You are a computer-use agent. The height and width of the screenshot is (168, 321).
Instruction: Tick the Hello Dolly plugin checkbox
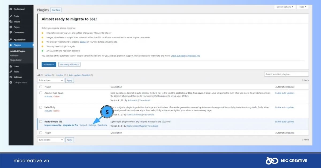(x=41, y=107)
